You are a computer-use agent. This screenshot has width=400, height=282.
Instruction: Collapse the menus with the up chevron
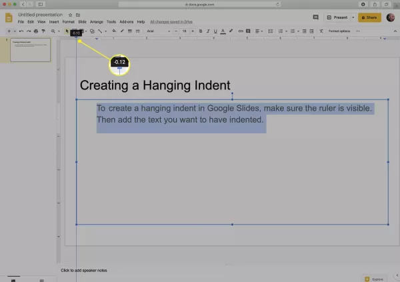coord(395,31)
